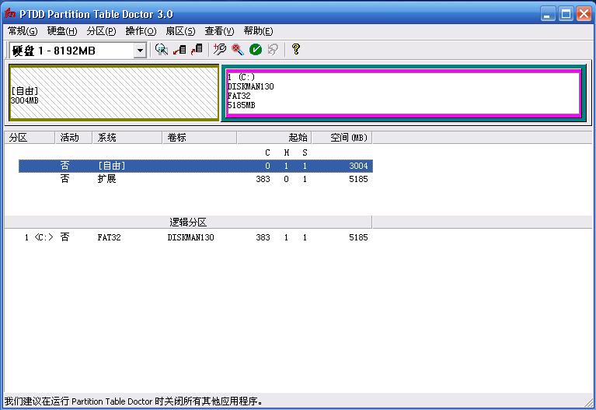This screenshot has height=410, width=596.
Task: Open the disk selection dropdown arrow
Action: 140,51
